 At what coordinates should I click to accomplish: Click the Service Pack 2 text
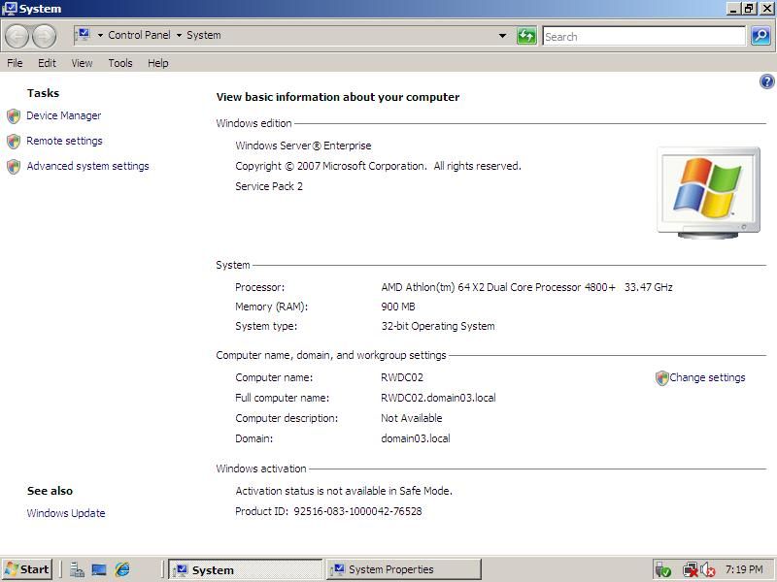point(269,186)
